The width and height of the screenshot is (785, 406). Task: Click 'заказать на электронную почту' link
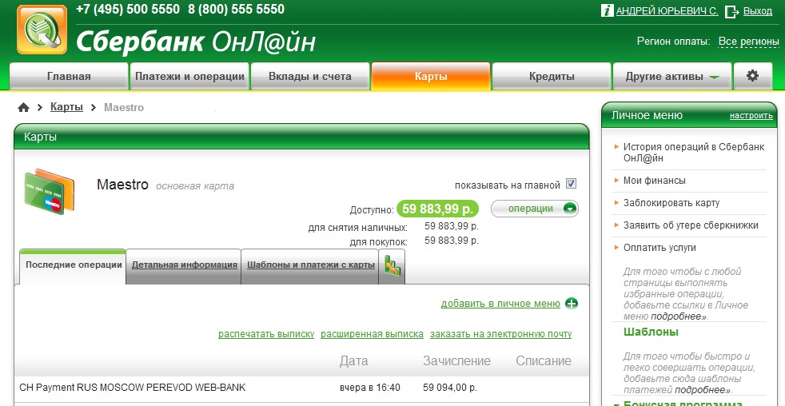pos(500,334)
